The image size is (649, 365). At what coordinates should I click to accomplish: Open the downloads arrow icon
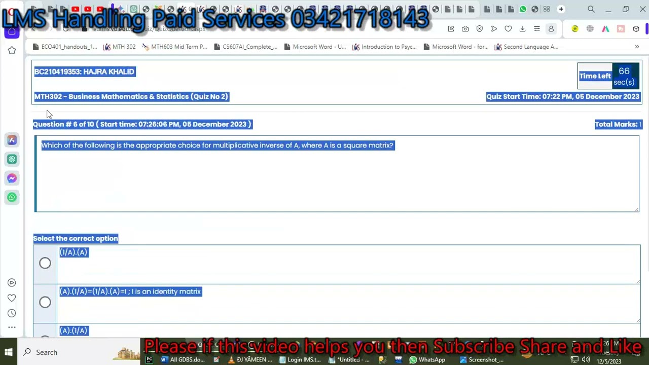pos(522,29)
